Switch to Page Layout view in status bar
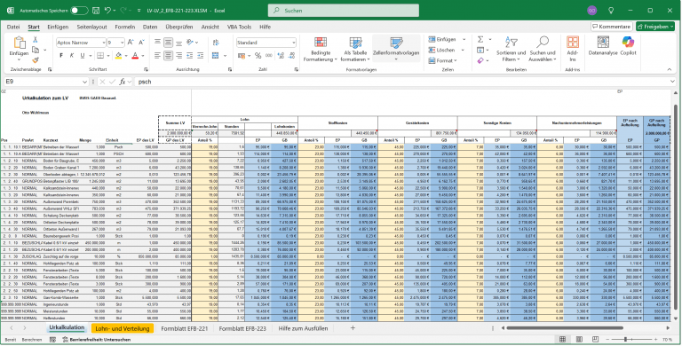682x346 pixels. [x=579, y=340]
